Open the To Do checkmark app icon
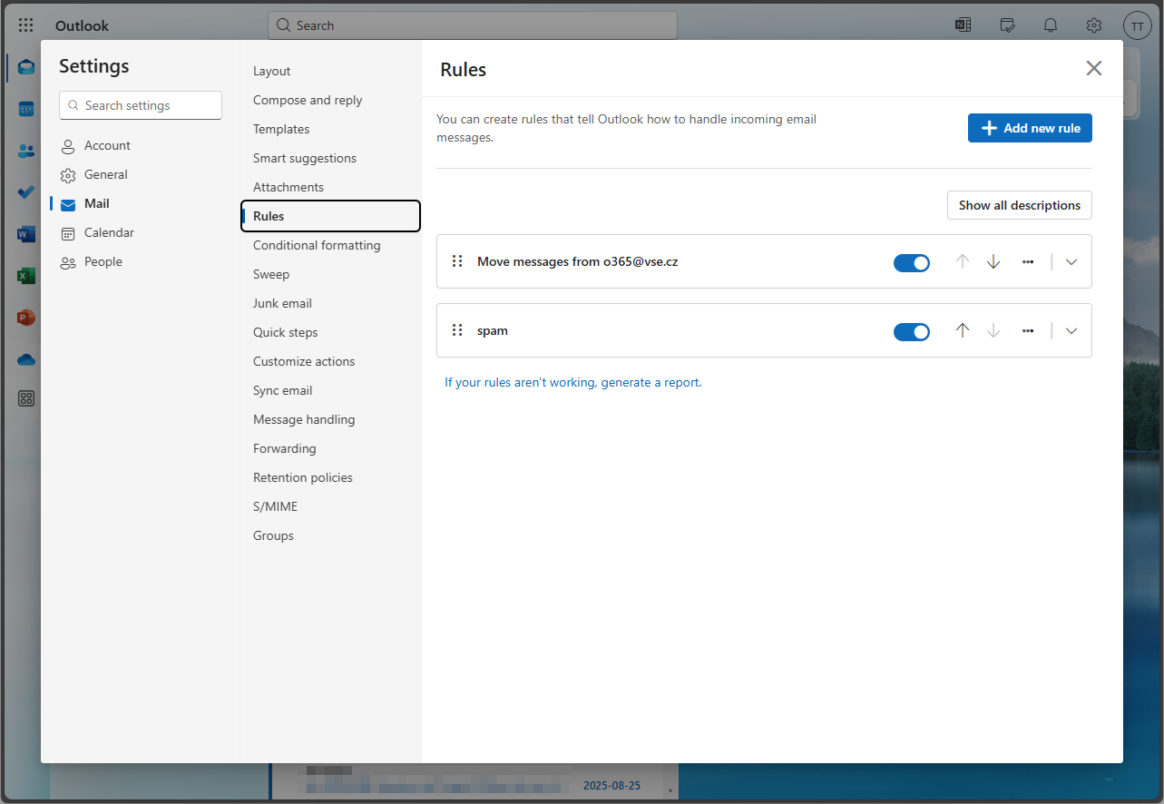Image resolution: width=1164 pixels, height=804 pixels. 26,192
